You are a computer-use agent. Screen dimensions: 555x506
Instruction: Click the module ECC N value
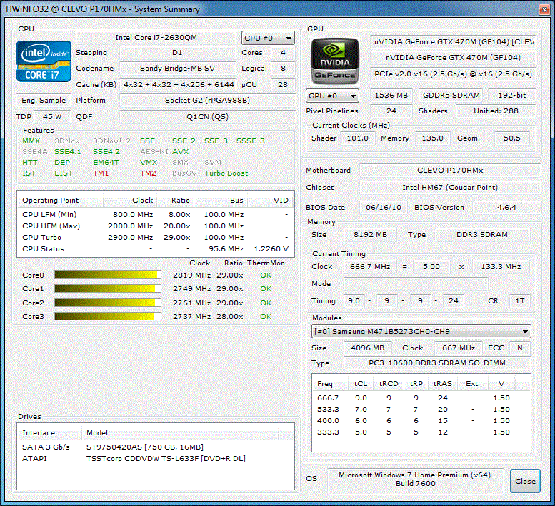519,348
